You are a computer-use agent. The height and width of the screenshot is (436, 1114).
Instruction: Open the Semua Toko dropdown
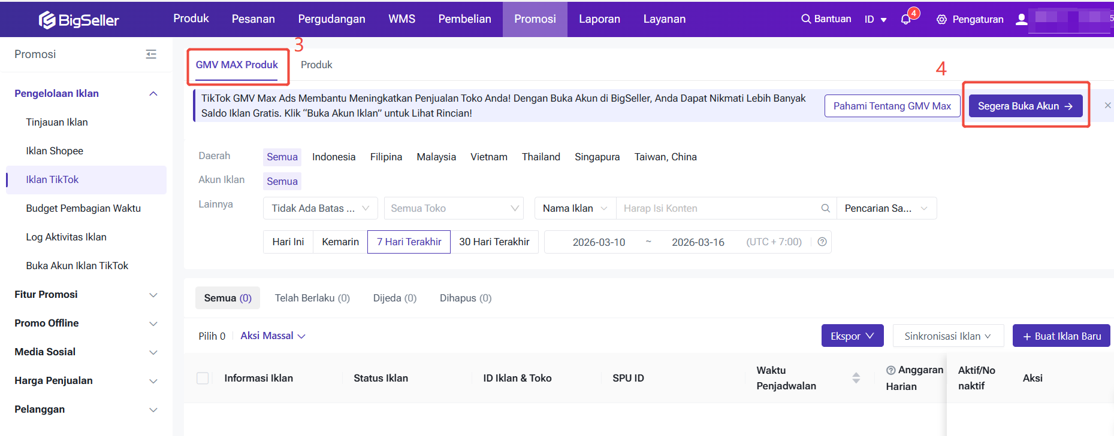coord(454,208)
